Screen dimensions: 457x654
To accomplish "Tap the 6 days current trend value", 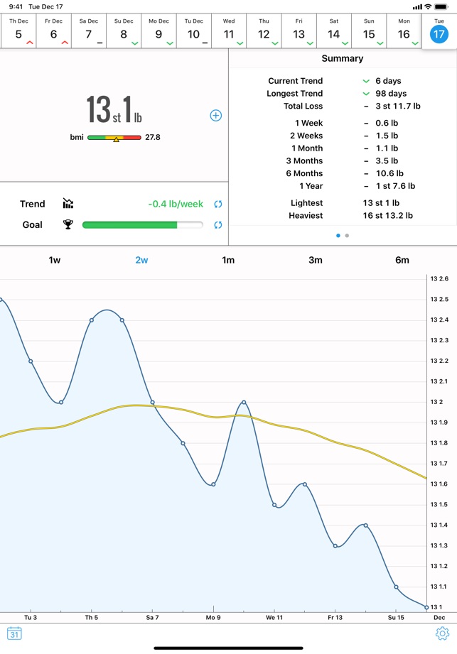I will click(x=388, y=81).
